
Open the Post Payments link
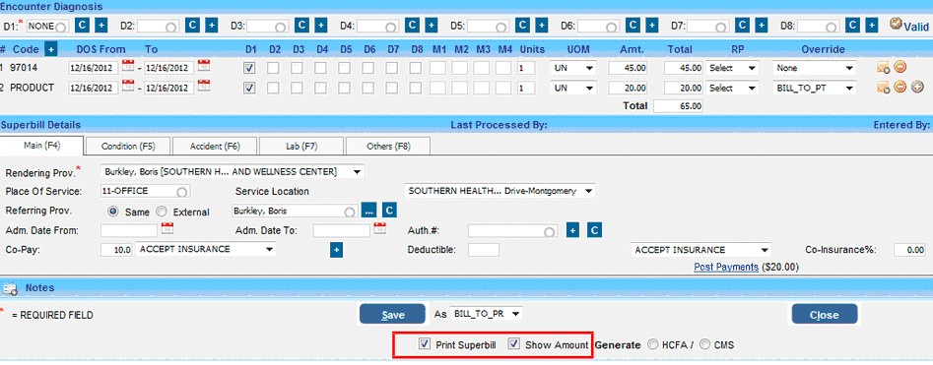coord(726,267)
